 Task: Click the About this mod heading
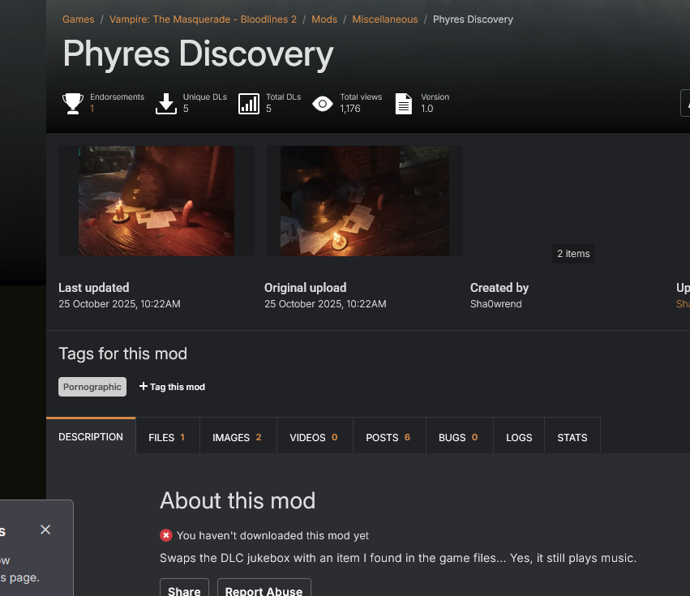(x=238, y=500)
